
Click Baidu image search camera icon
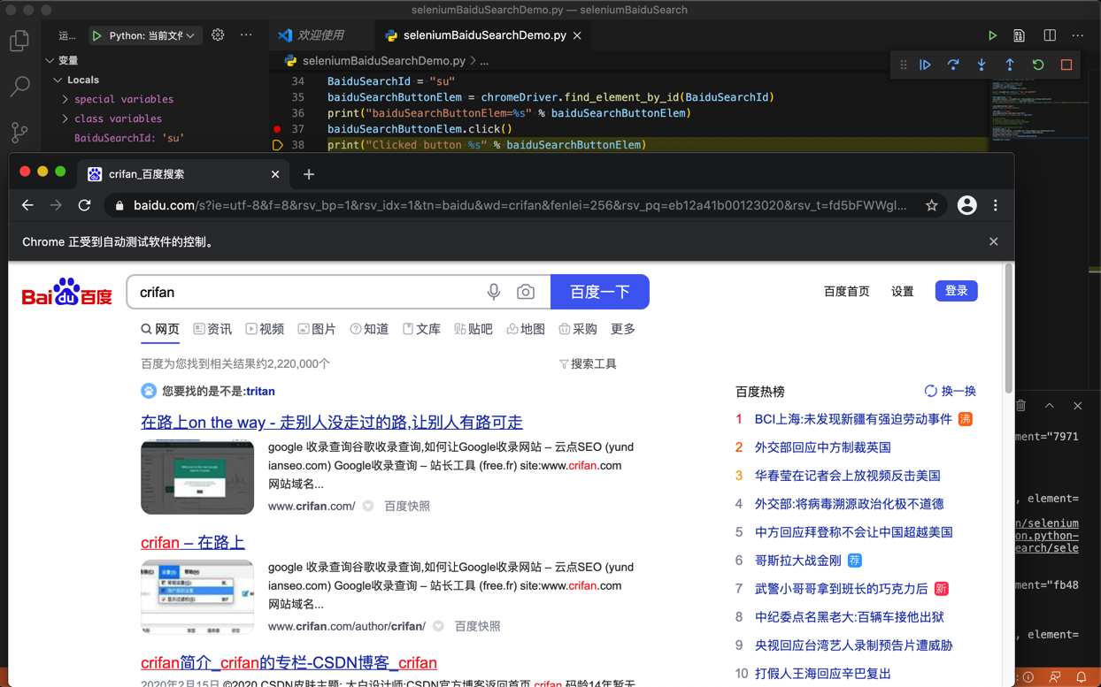click(526, 292)
